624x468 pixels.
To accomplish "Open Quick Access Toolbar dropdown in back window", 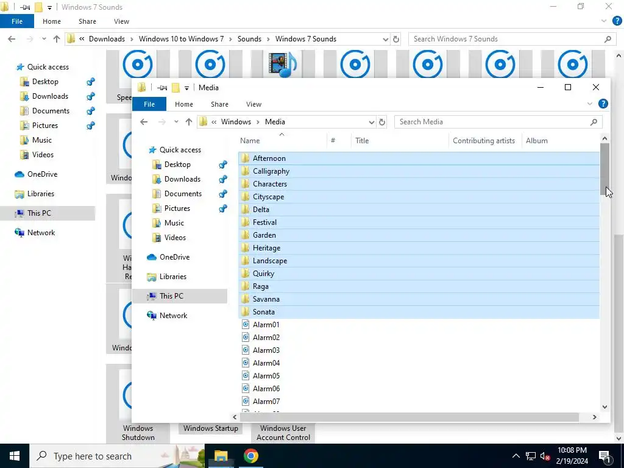I will point(49,7).
